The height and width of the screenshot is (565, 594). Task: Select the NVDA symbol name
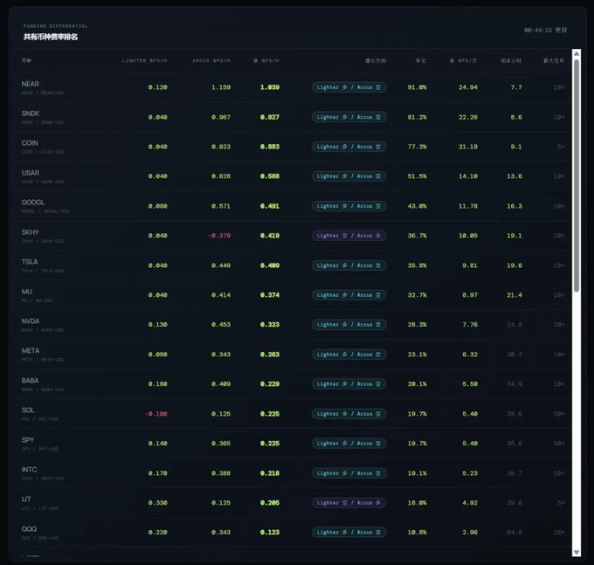pos(31,321)
